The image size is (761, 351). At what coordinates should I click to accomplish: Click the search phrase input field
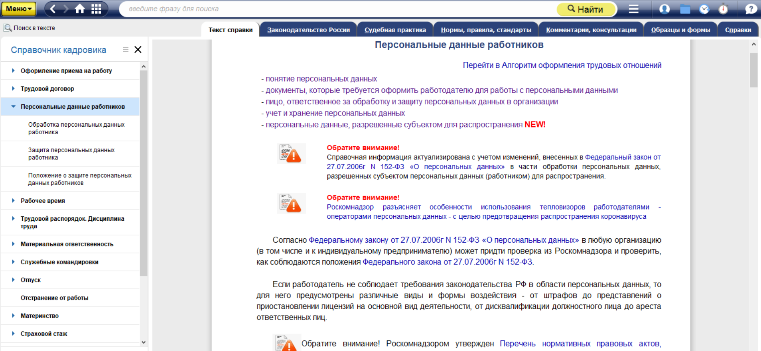(x=339, y=9)
